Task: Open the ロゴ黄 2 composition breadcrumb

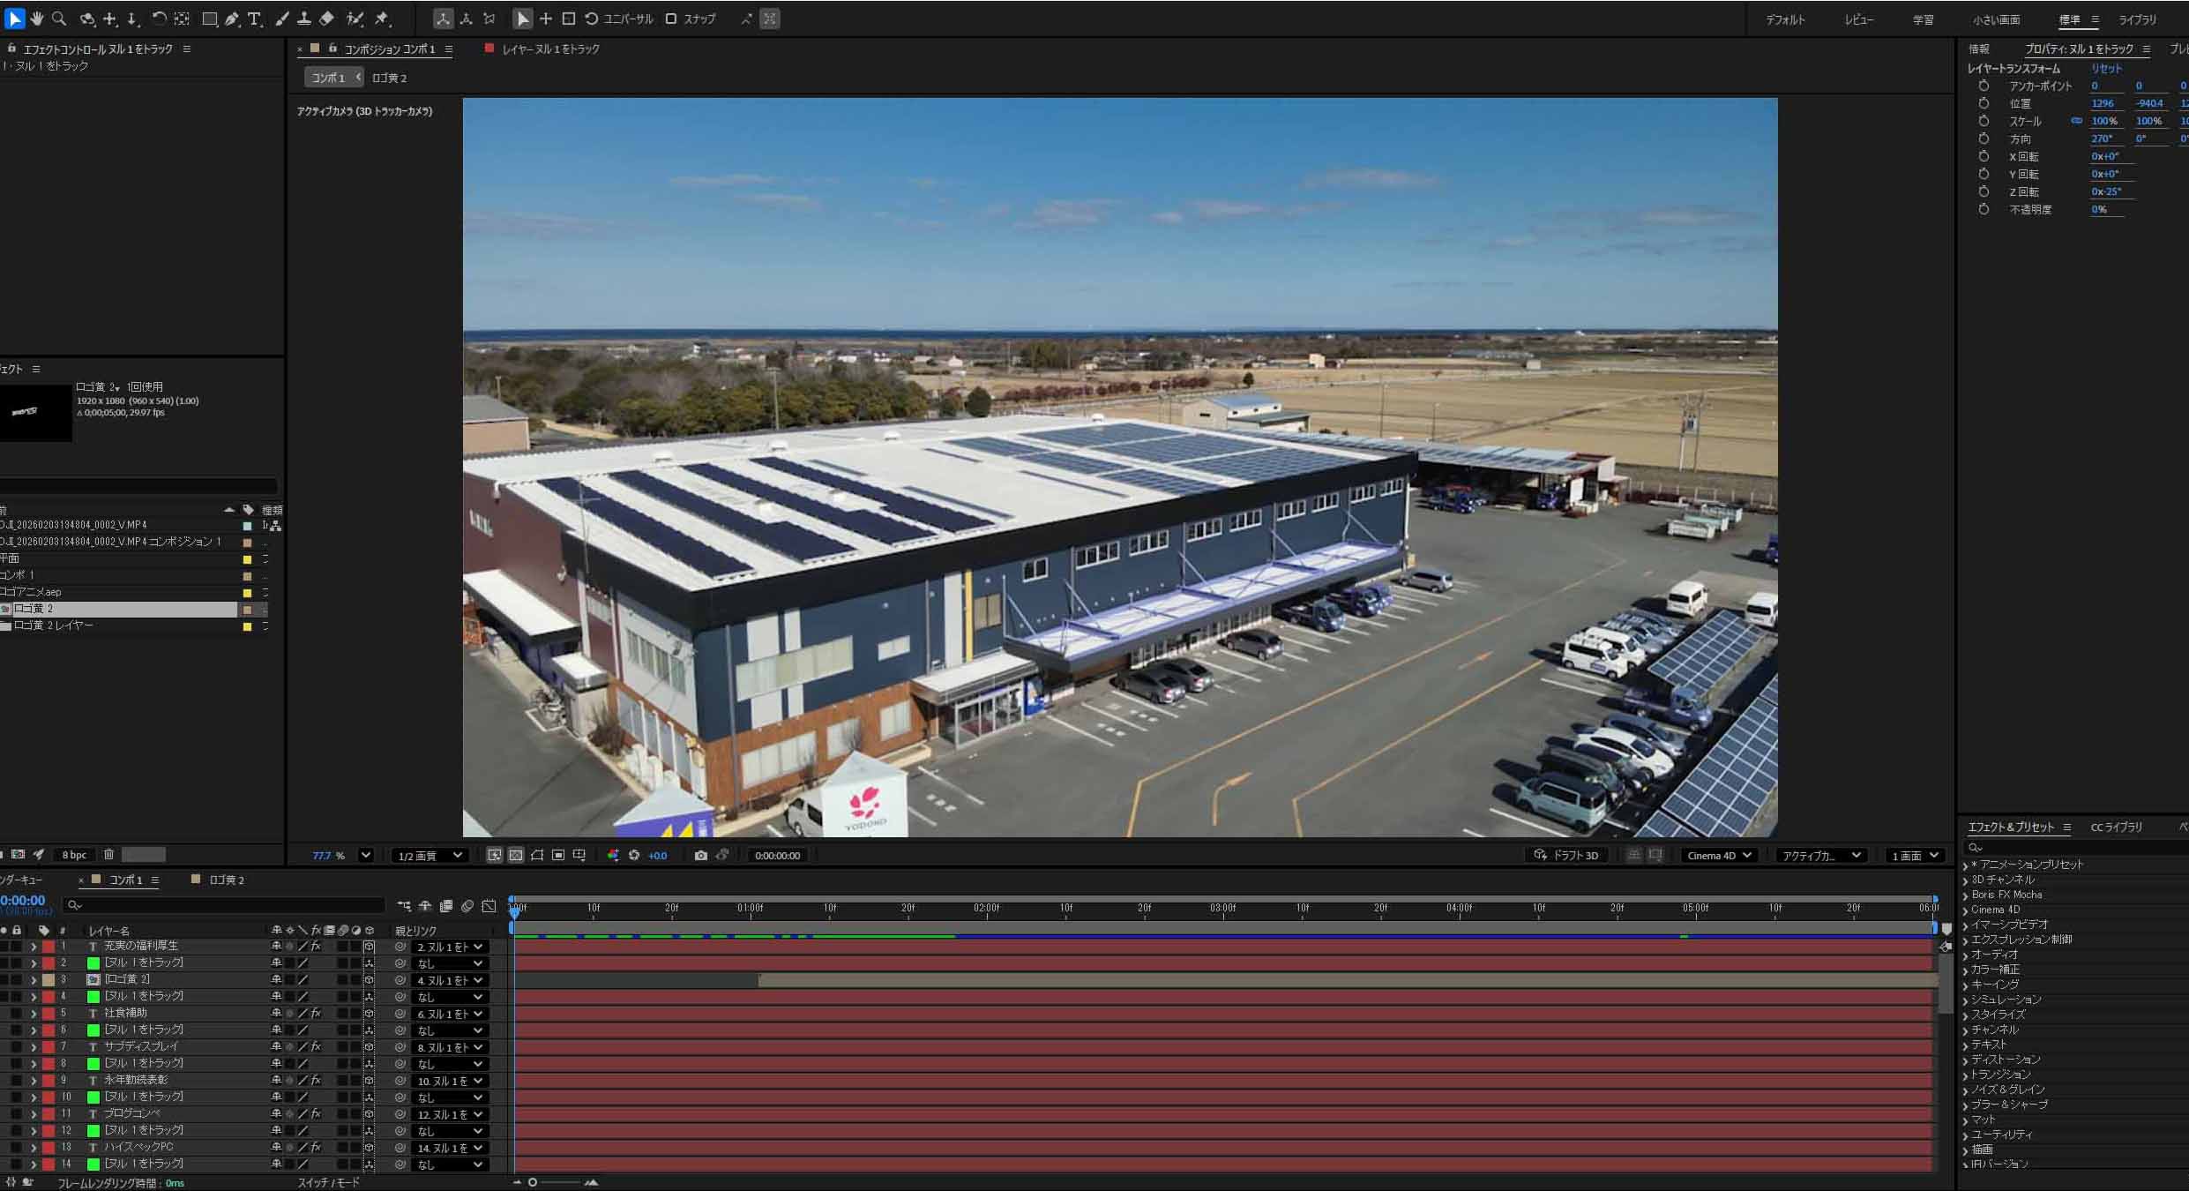Action: point(389,78)
